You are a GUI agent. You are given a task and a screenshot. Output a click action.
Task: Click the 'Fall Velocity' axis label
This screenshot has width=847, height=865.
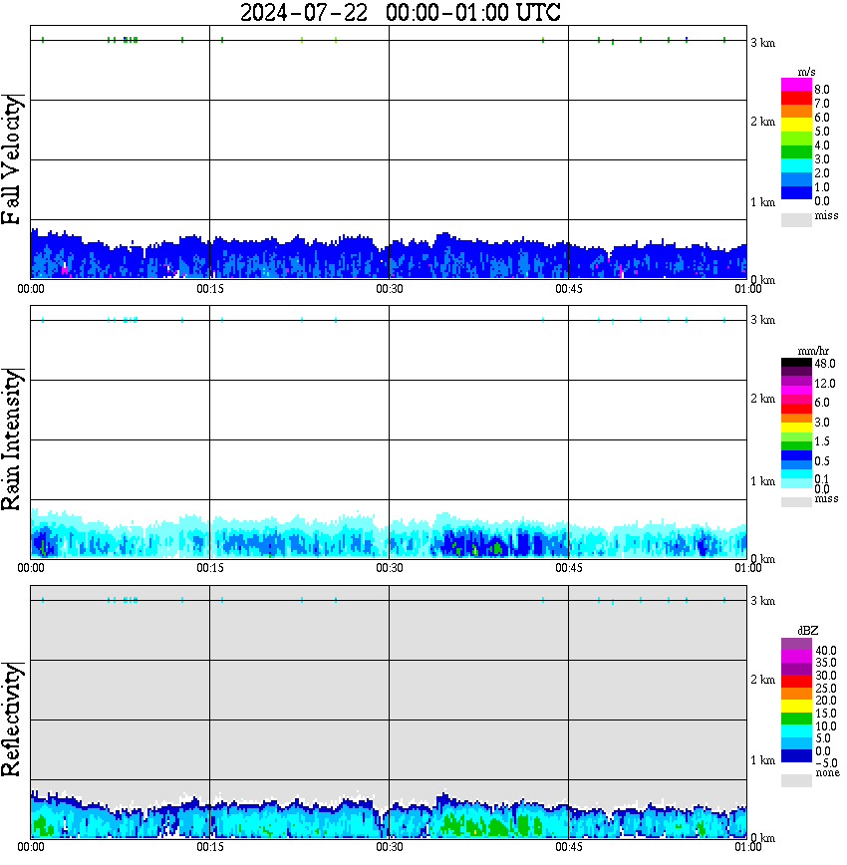[x=12, y=159]
